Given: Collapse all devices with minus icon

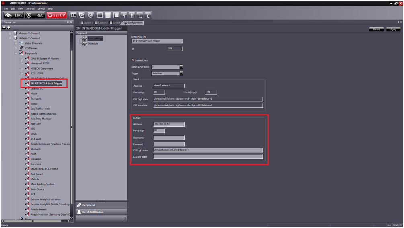Looking at the screenshot, I should click(4, 28).
